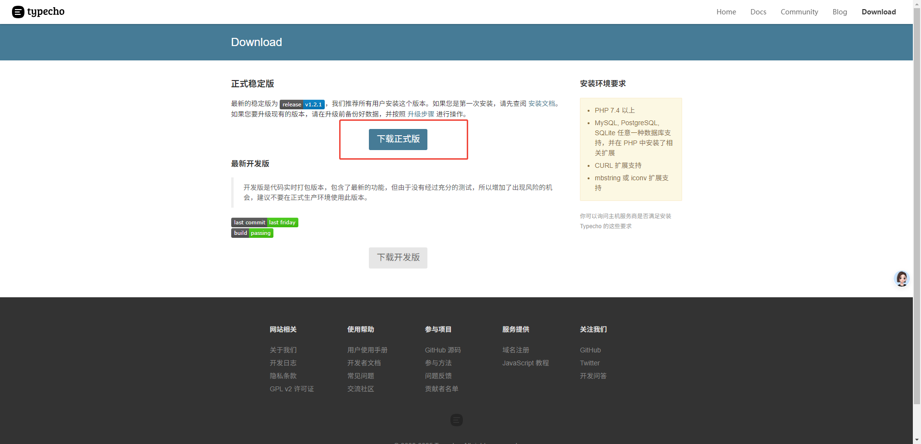Click the last commit badge

point(265,222)
